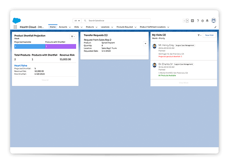Open filter menu in Product Shortfall Projection
Viewport: 229px width, 165px height.
coord(72,37)
